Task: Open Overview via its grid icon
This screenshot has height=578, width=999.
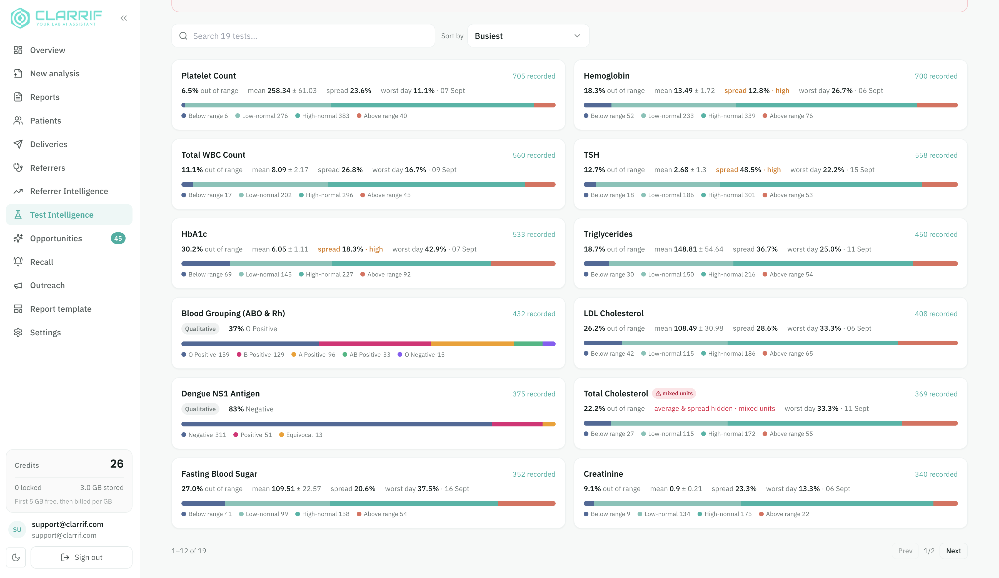Action: click(x=18, y=50)
